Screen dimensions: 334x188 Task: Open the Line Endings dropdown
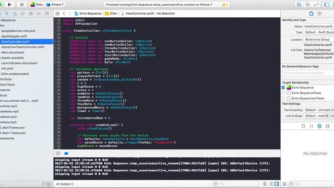click(x=319, y=116)
